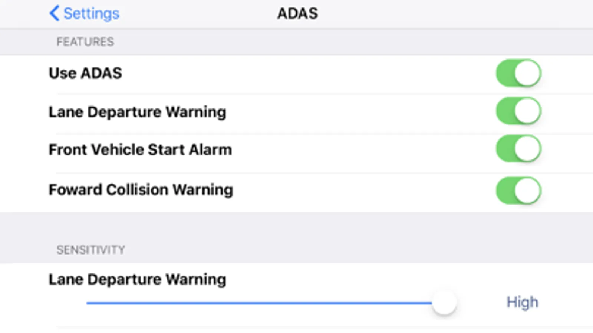Click the Foward Collision Warning text
Screen dimensions: 593x333
141,190
